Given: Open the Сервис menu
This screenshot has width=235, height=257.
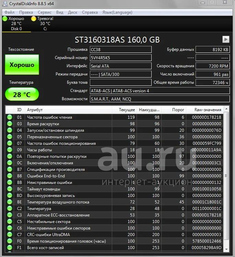Looking at the screenshot, I should coord(45,12).
